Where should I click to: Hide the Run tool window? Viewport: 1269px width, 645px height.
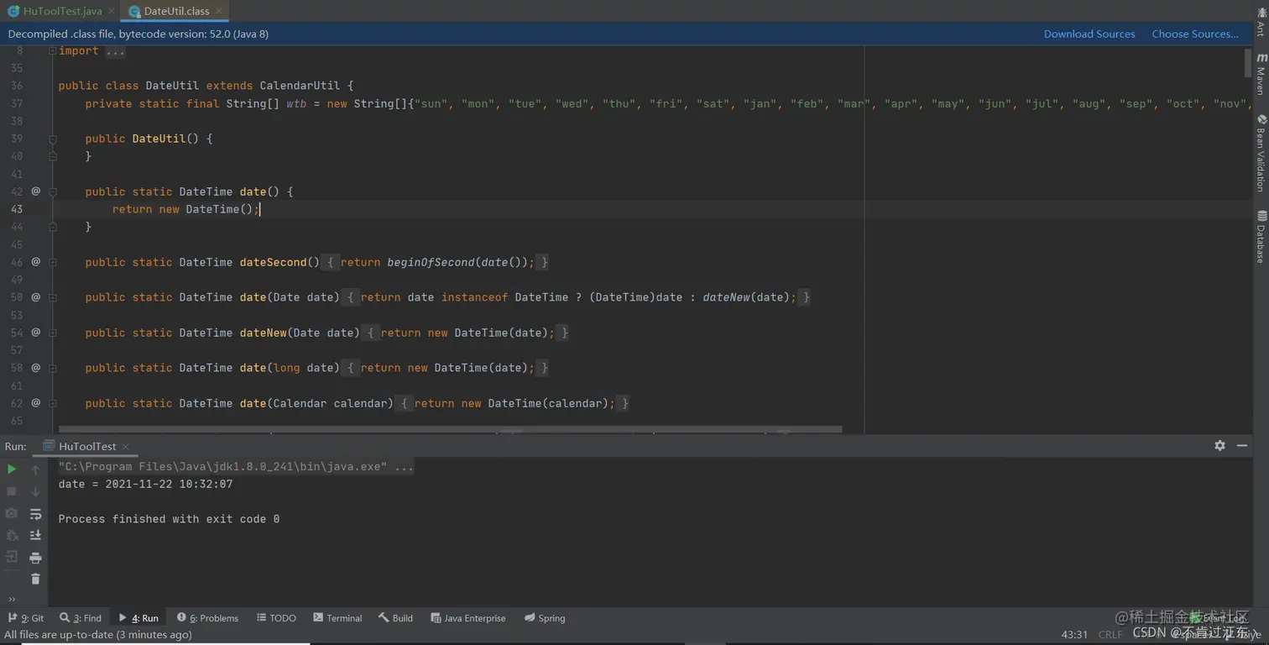tap(1243, 446)
